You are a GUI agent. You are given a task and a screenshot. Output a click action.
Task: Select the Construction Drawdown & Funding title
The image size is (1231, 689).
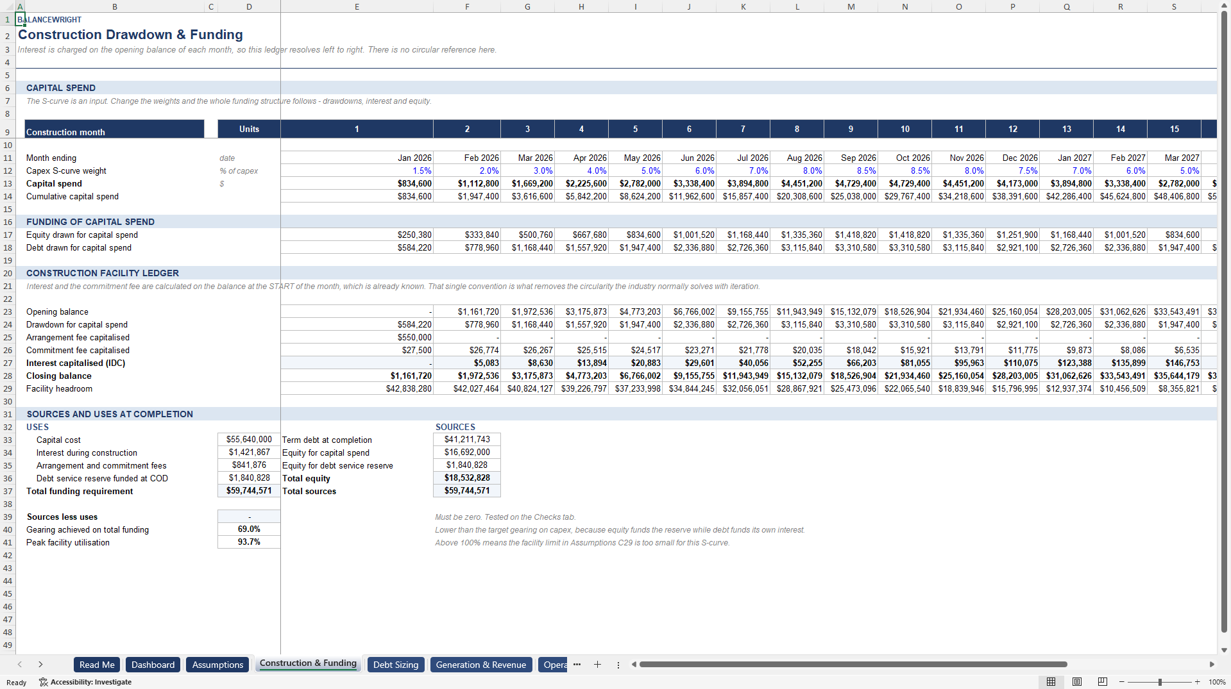pos(130,35)
